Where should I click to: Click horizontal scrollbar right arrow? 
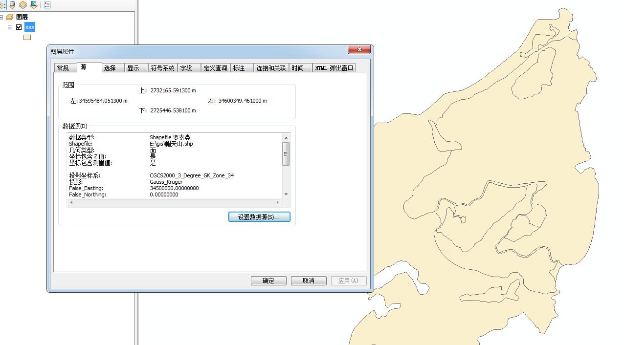coord(278,202)
